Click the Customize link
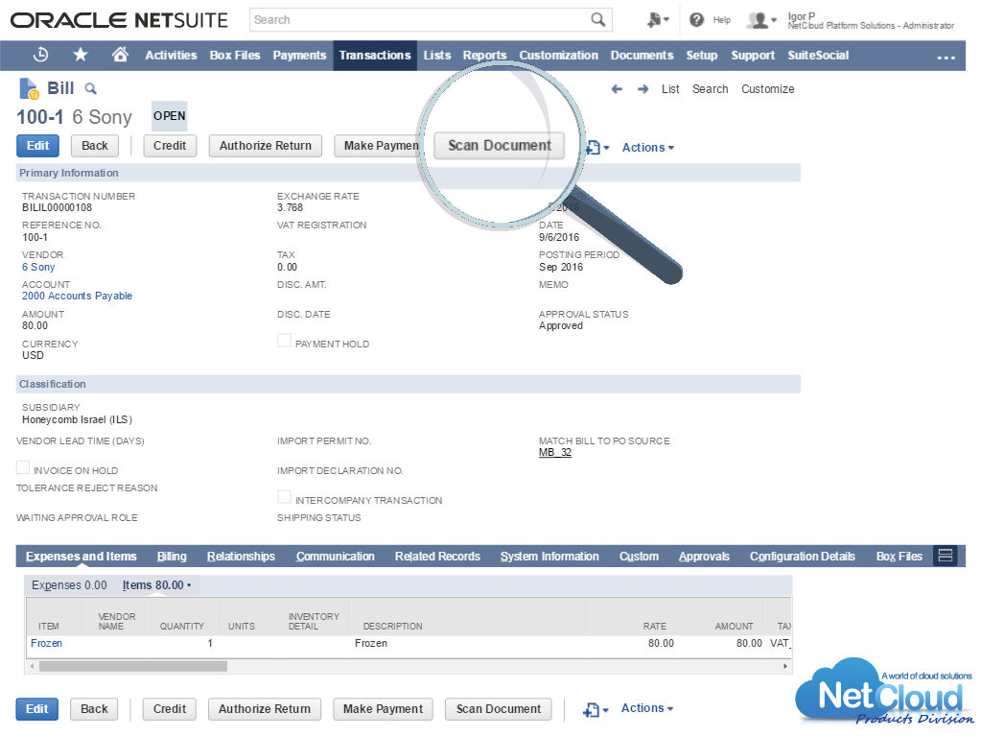982x737 pixels. [768, 89]
